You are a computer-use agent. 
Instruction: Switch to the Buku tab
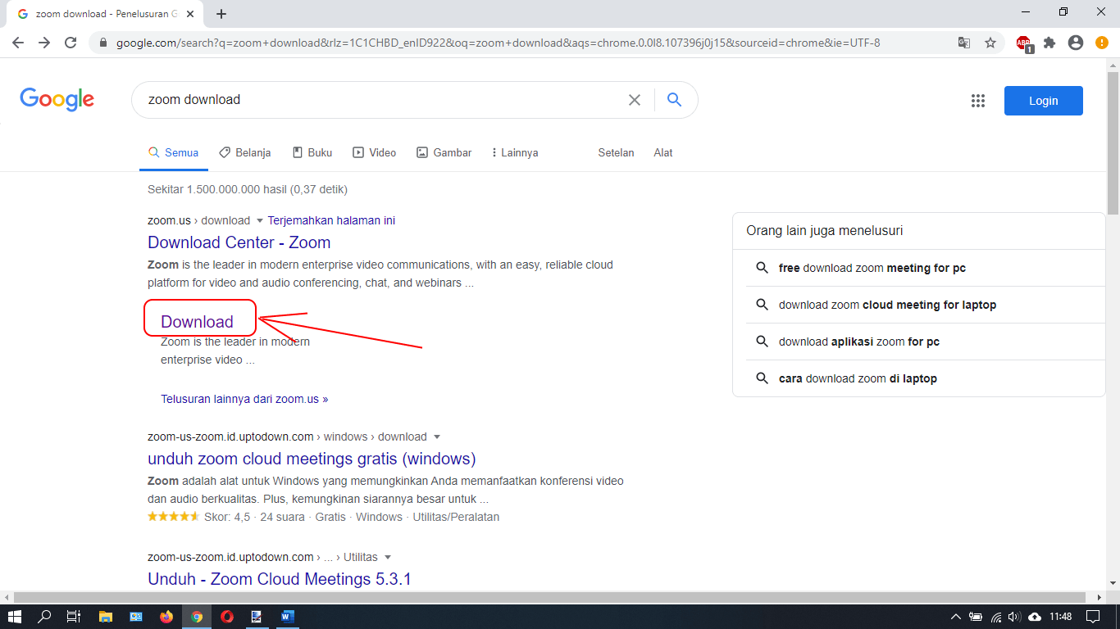pyautogui.click(x=312, y=152)
